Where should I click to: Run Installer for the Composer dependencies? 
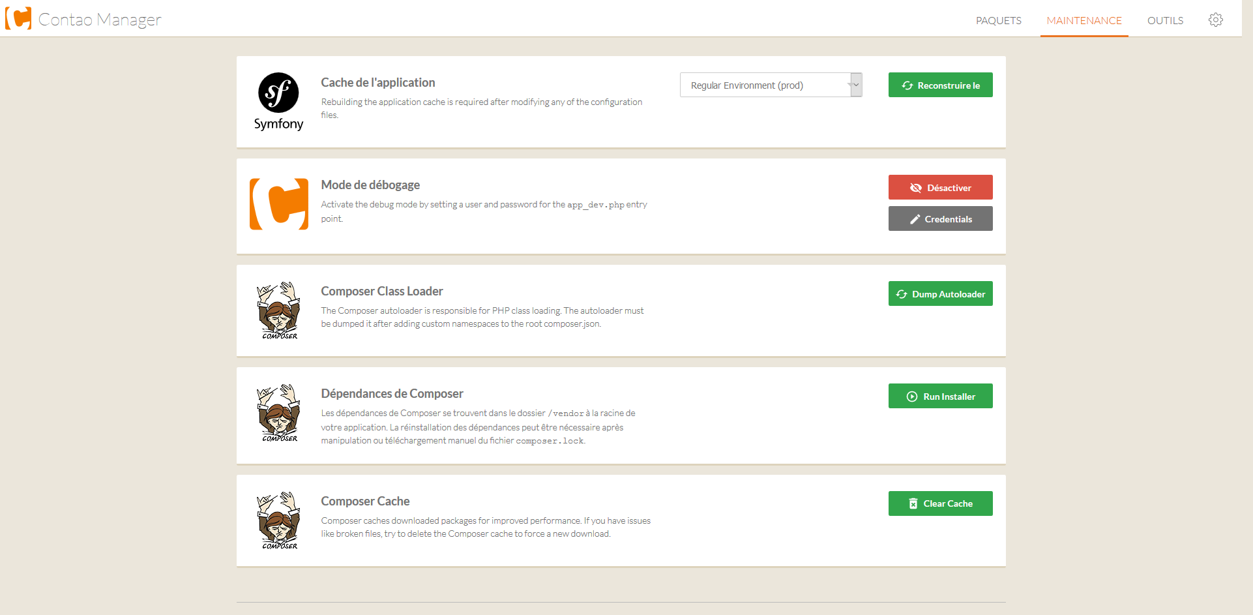pyautogui.click(x=940, y=396)
